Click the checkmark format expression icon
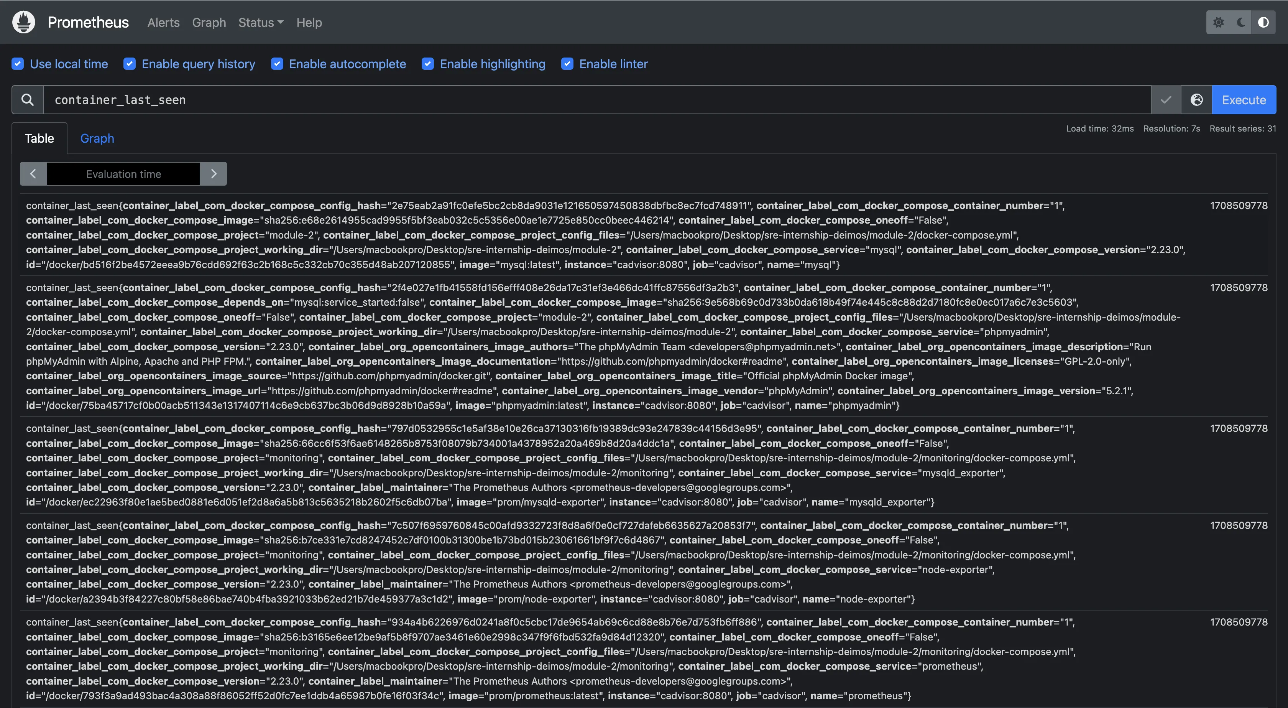The image size is (1288, 708). [1165, 100]
